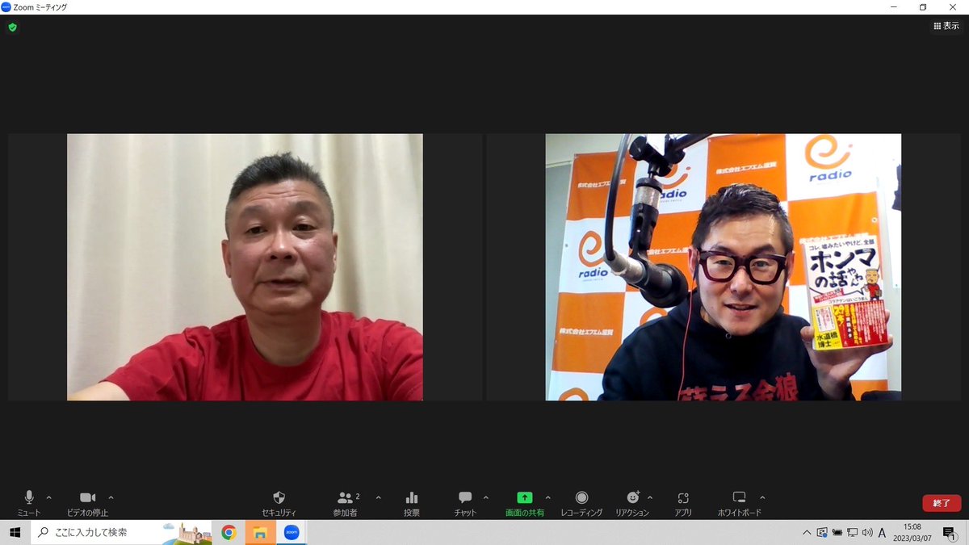This screenshot has height=545, width=969.
Task: Select the right participant video holding a book
Action: click(724, 267)
